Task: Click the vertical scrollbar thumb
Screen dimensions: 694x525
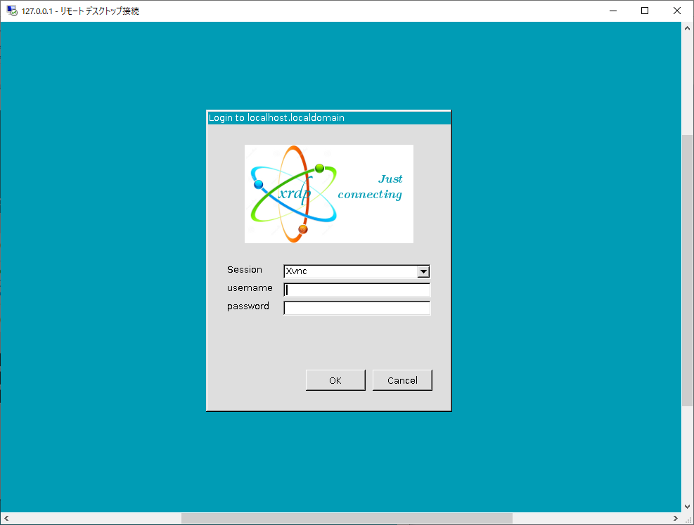Action: point(688,271)
